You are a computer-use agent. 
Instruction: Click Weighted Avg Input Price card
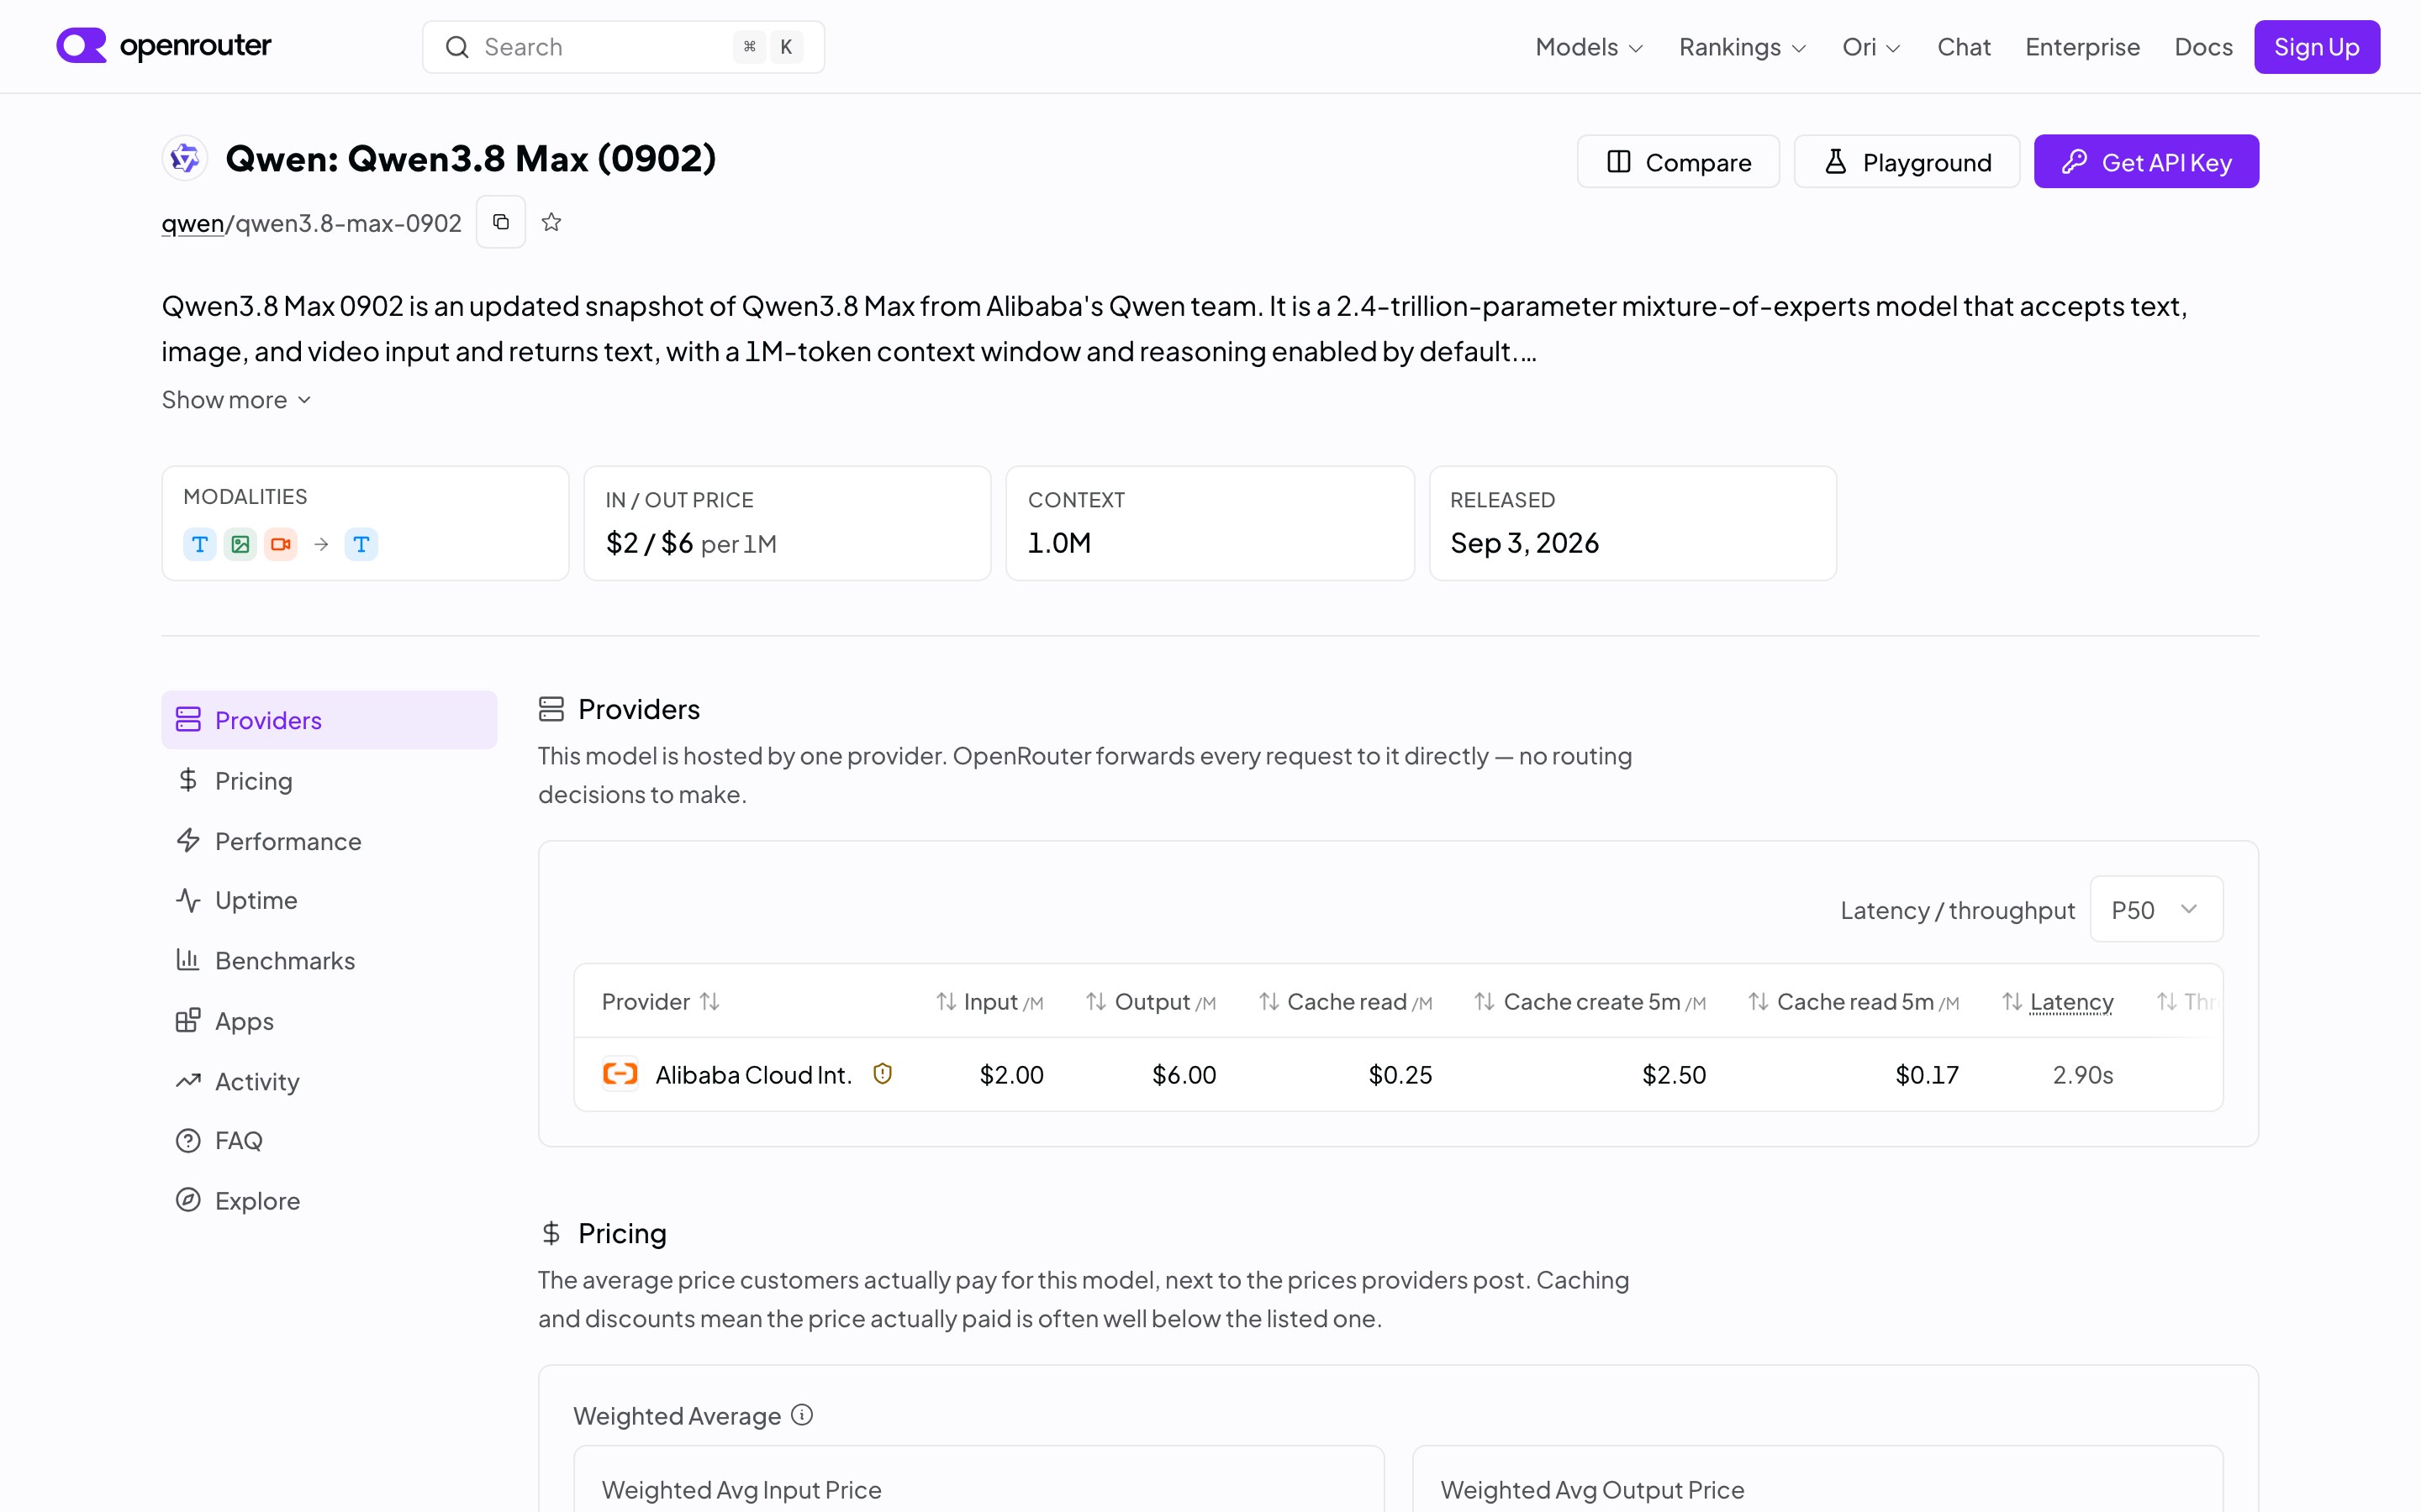point(978,1479)
